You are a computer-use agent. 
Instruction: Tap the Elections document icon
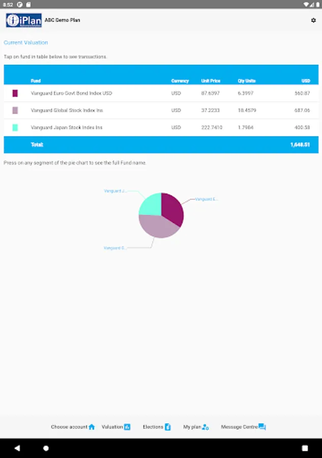[x=167, y=427]
